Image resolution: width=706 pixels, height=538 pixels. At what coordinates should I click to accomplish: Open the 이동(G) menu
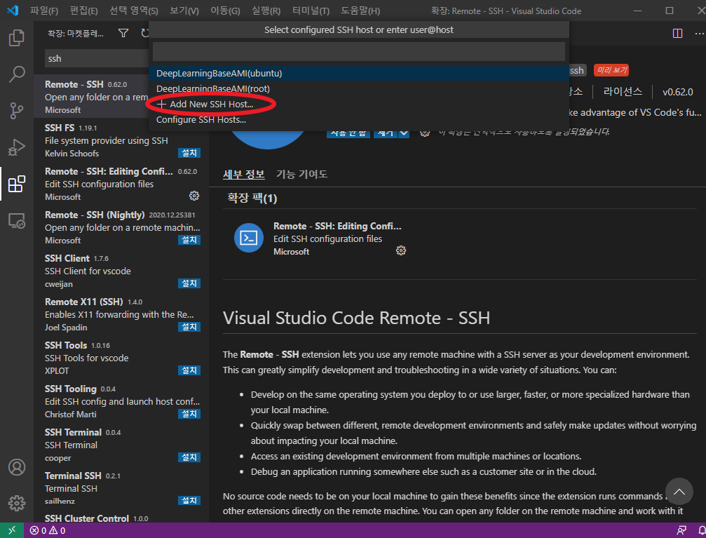tap(225, 11)
